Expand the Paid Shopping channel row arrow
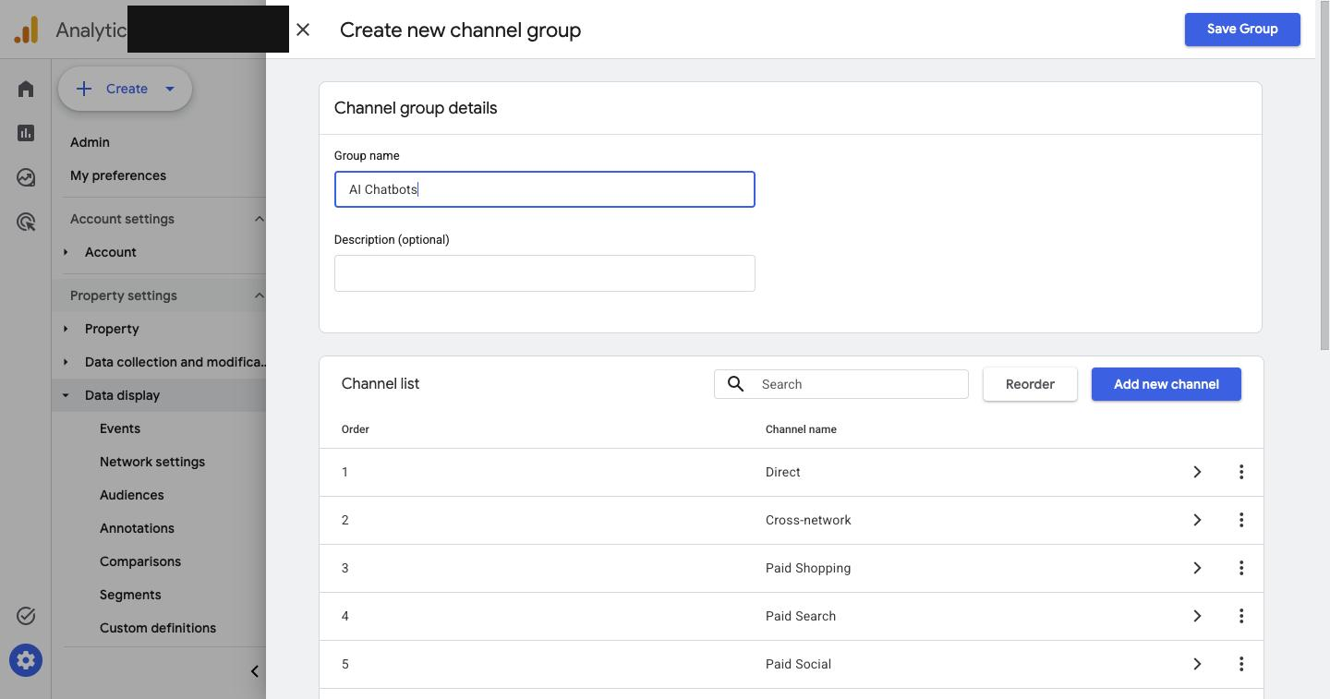1330x699 pixels. point(1197,568)
